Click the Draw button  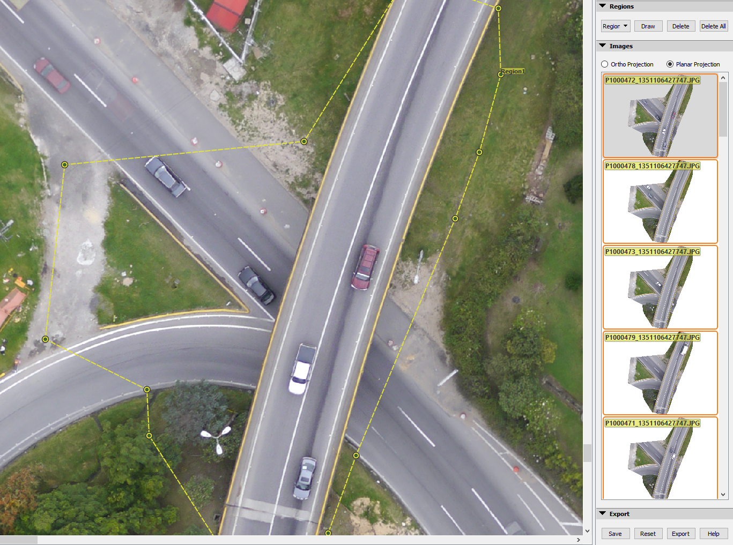[648, 26]
